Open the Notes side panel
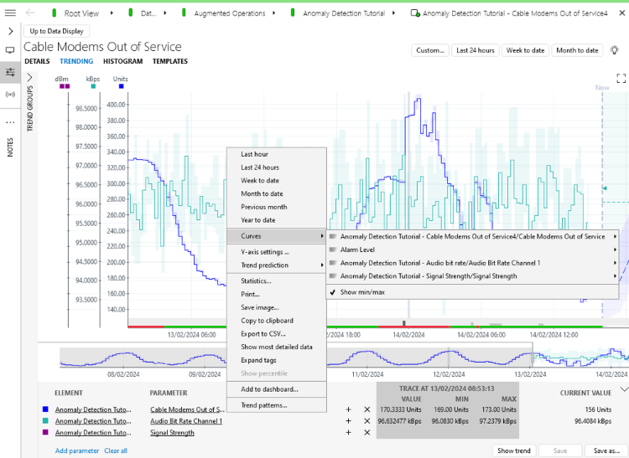Viewport: 629px width, 458px height. pyautogui.click(x=10, y=147)
